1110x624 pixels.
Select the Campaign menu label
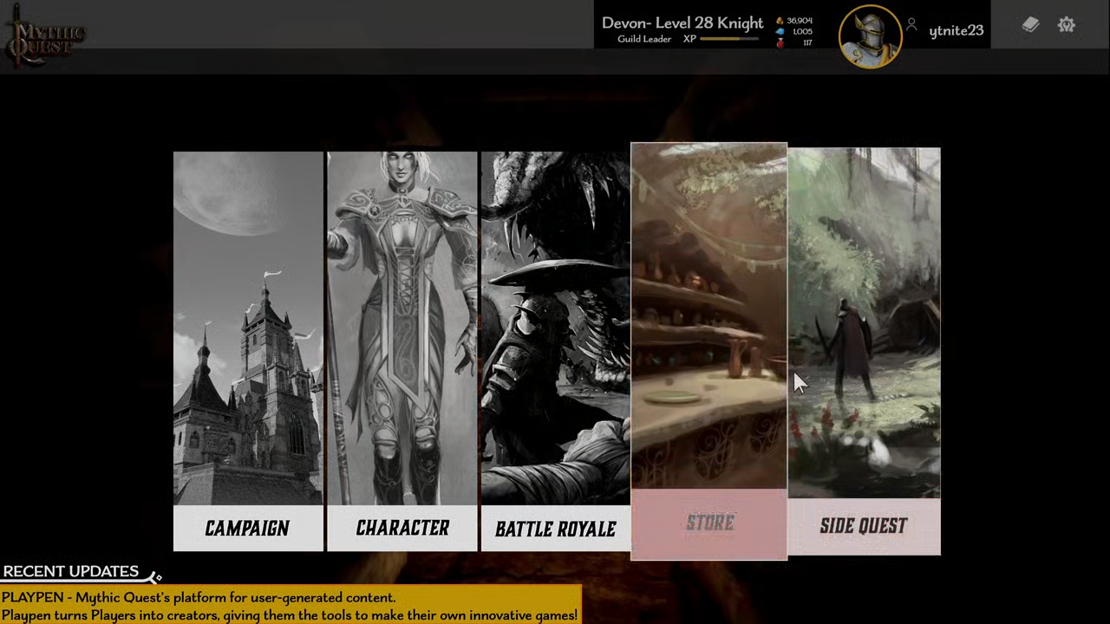coord(247,528)
